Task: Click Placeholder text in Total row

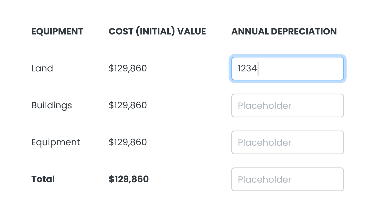Action: tap(264, 180)
